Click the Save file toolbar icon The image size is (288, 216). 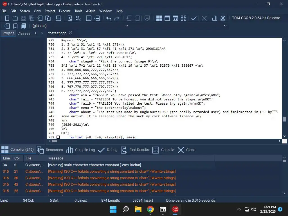tap(23, 18)
